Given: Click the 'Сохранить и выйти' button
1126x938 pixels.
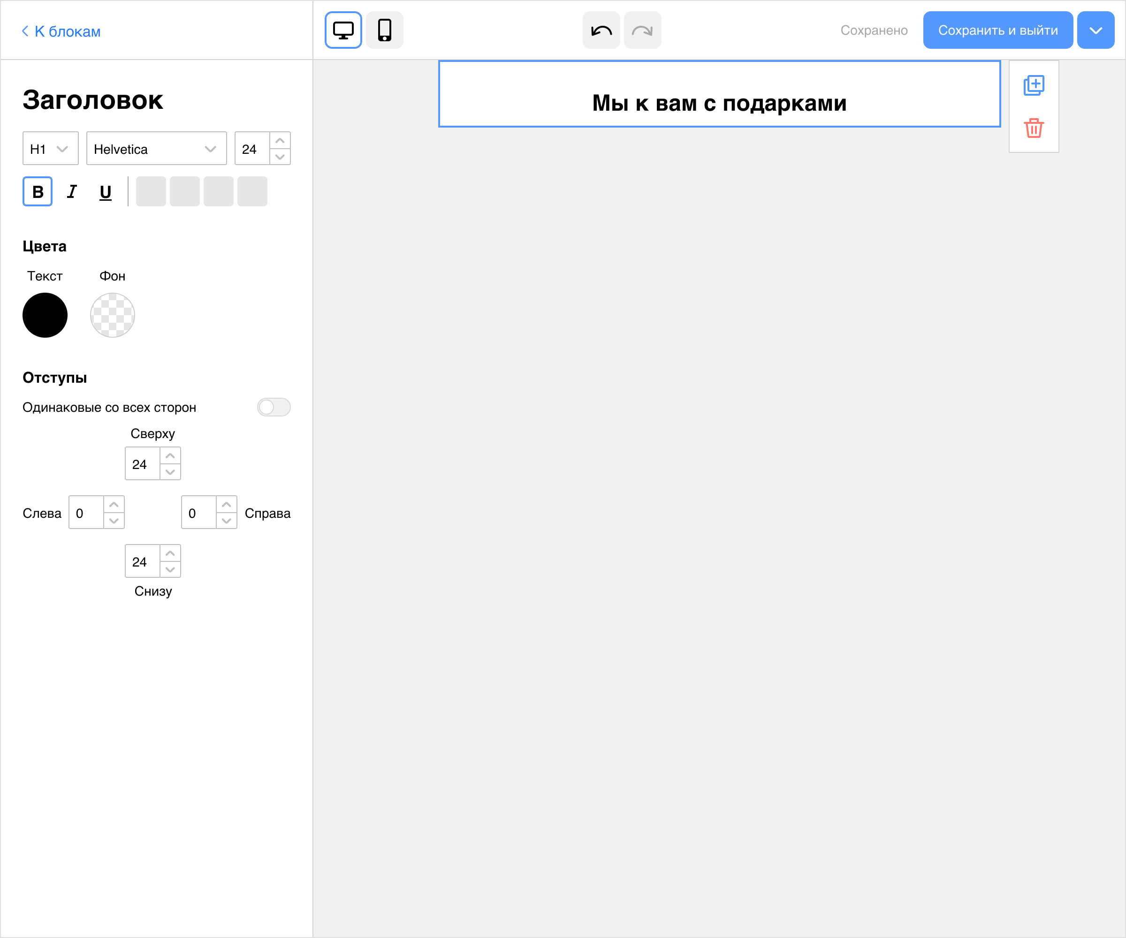Looking at the screenshot, I should pyautogui.click(x=998, y=30).
